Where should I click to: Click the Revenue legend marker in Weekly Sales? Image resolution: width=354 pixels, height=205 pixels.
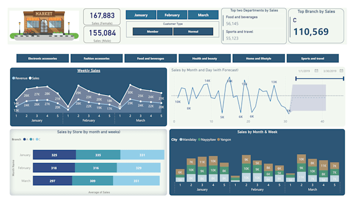tap(14, 78)
